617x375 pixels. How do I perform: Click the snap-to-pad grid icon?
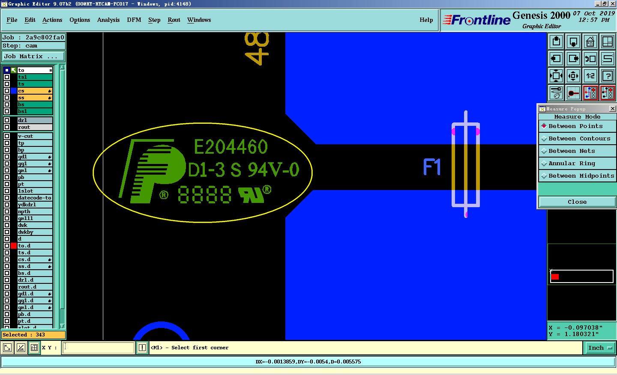tap(573, 93)
